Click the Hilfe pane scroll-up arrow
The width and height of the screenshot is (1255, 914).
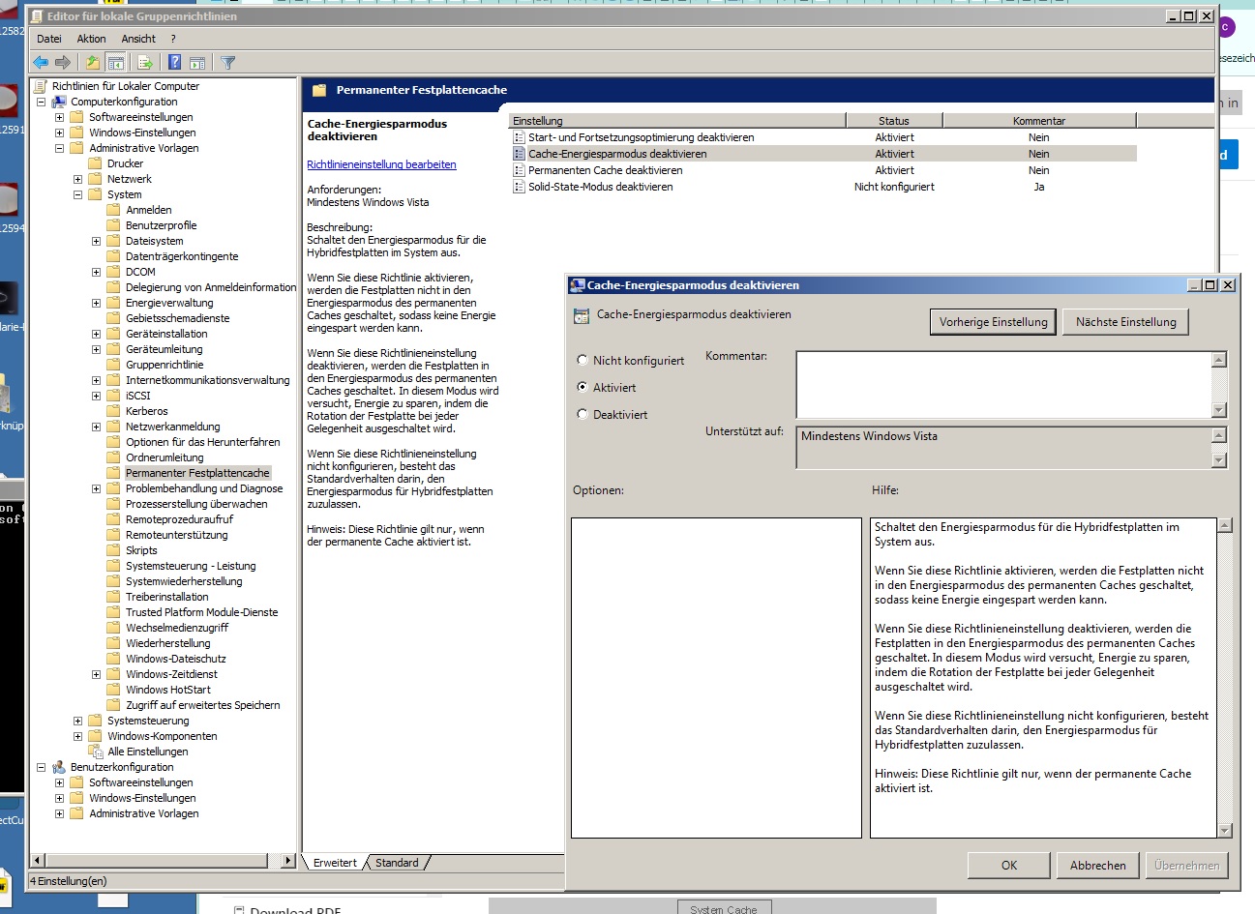tap(1225, 526)
